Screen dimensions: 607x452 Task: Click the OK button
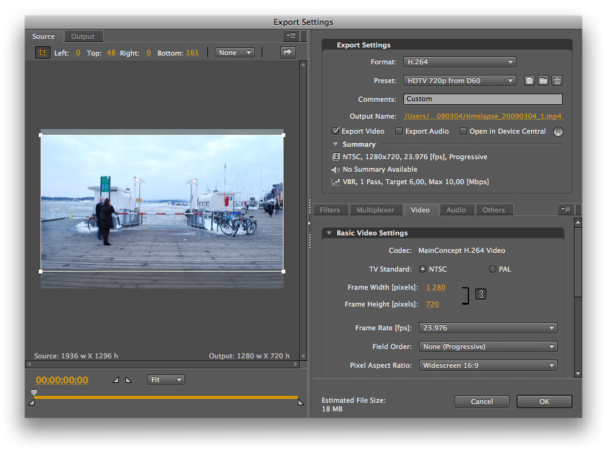tap(544, 401)
